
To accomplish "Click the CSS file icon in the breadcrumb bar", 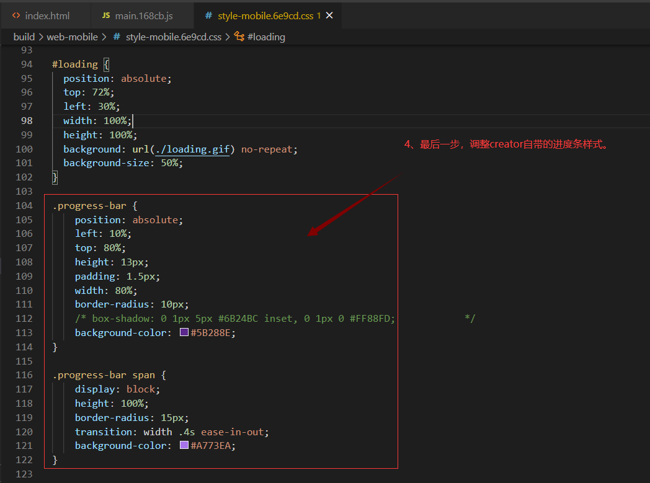I will pyautogui.click(x=116, y=37).
